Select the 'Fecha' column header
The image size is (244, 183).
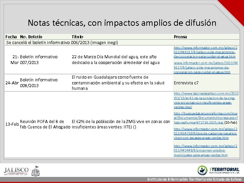pyautogui.click(x=11, y=37)
